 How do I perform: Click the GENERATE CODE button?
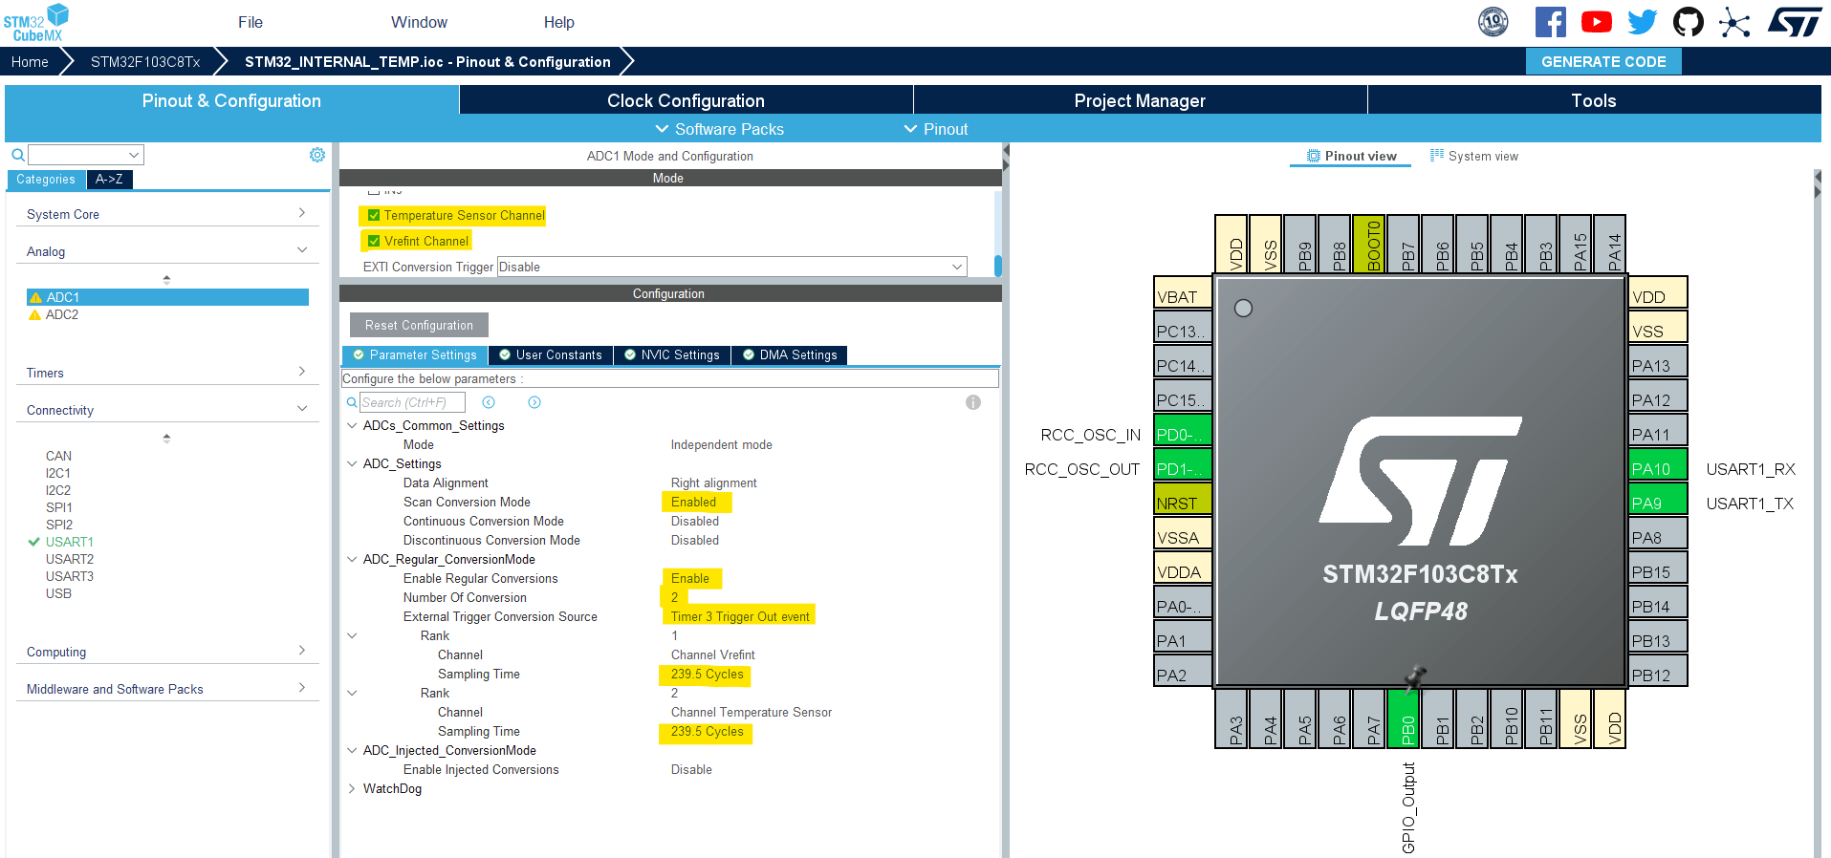[x=1603, y=61]
